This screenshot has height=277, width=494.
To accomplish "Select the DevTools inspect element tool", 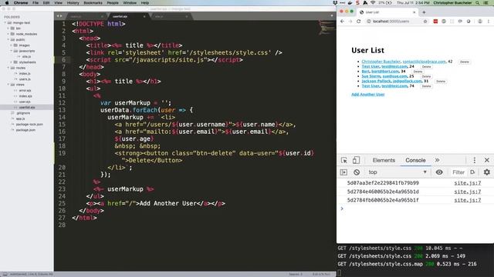I will point(344,160).
